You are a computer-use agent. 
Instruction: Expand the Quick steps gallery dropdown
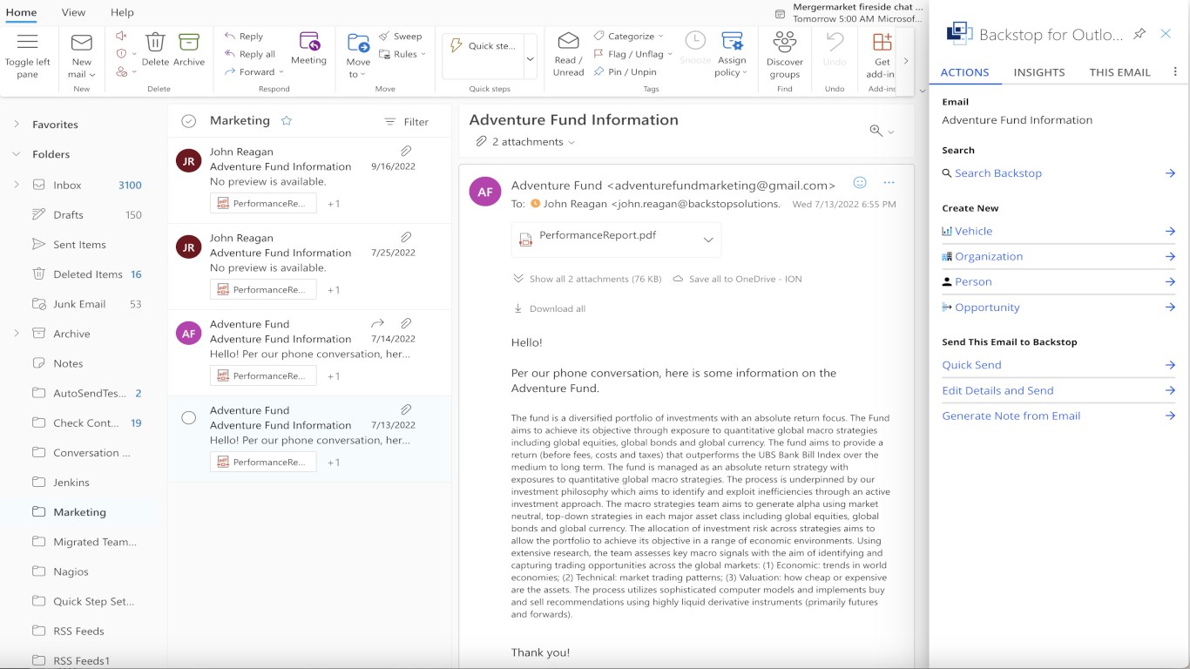(530, 59)
